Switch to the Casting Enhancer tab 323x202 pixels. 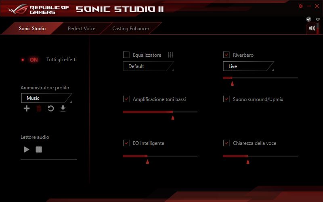point(130,29)
